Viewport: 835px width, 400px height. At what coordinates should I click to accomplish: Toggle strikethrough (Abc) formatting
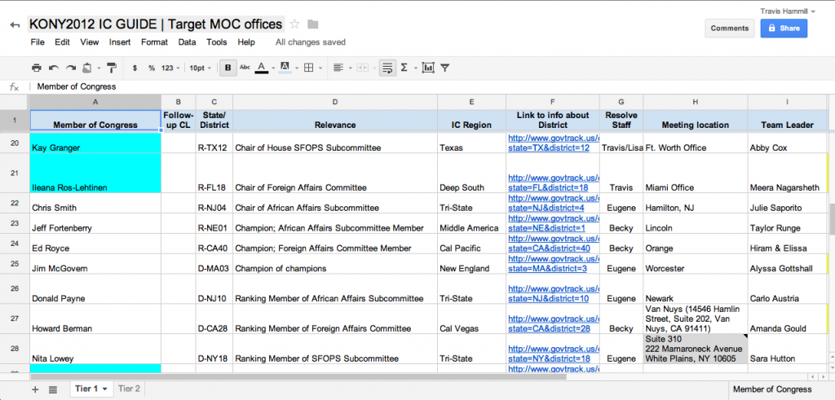(245, 68)
